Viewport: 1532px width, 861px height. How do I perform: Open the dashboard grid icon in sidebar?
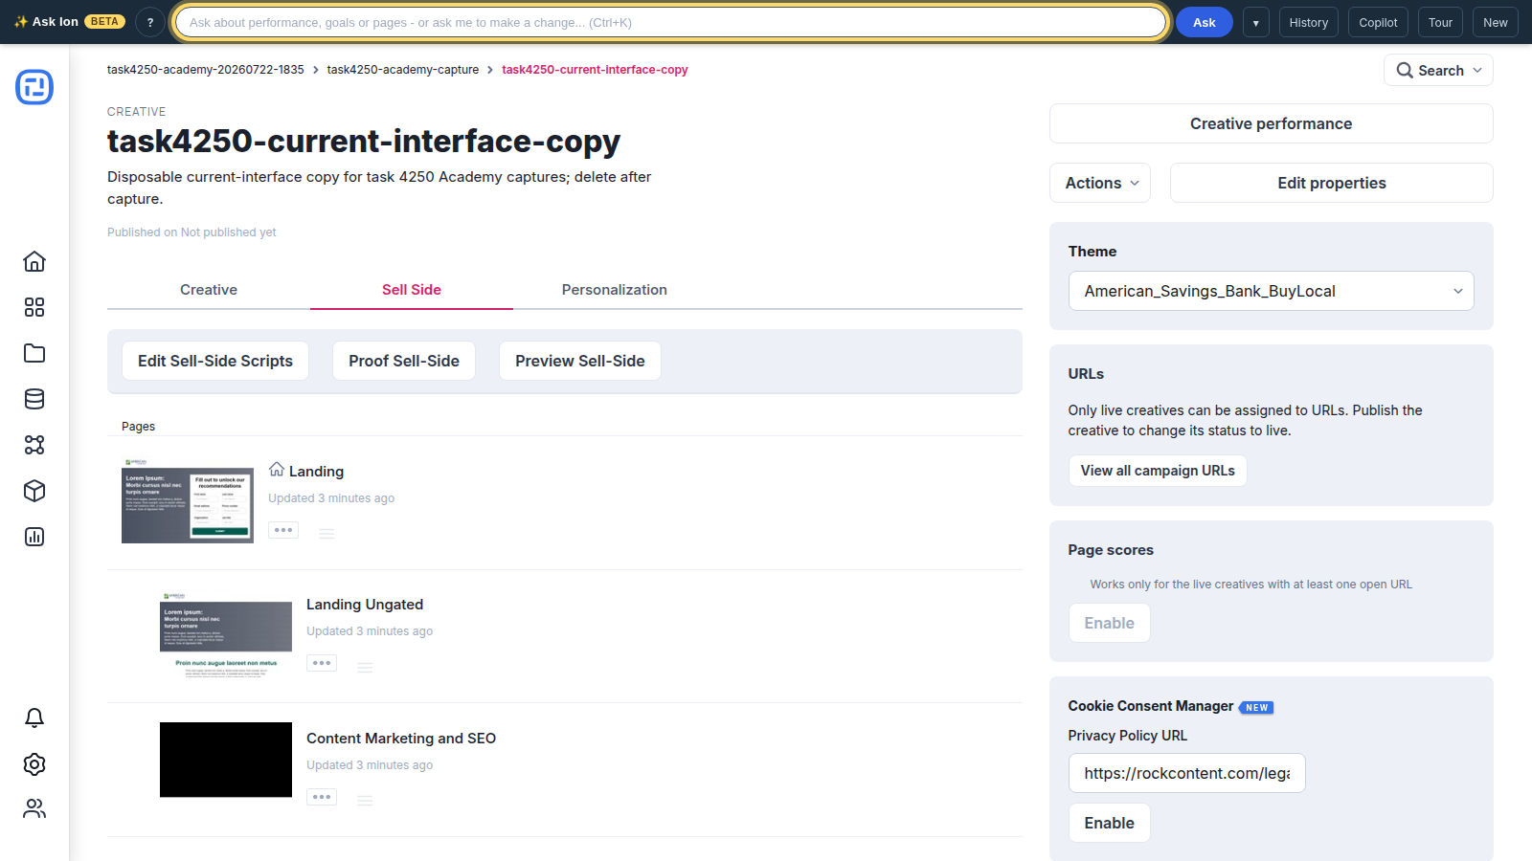pyautogui.click(x=34, y=307)
